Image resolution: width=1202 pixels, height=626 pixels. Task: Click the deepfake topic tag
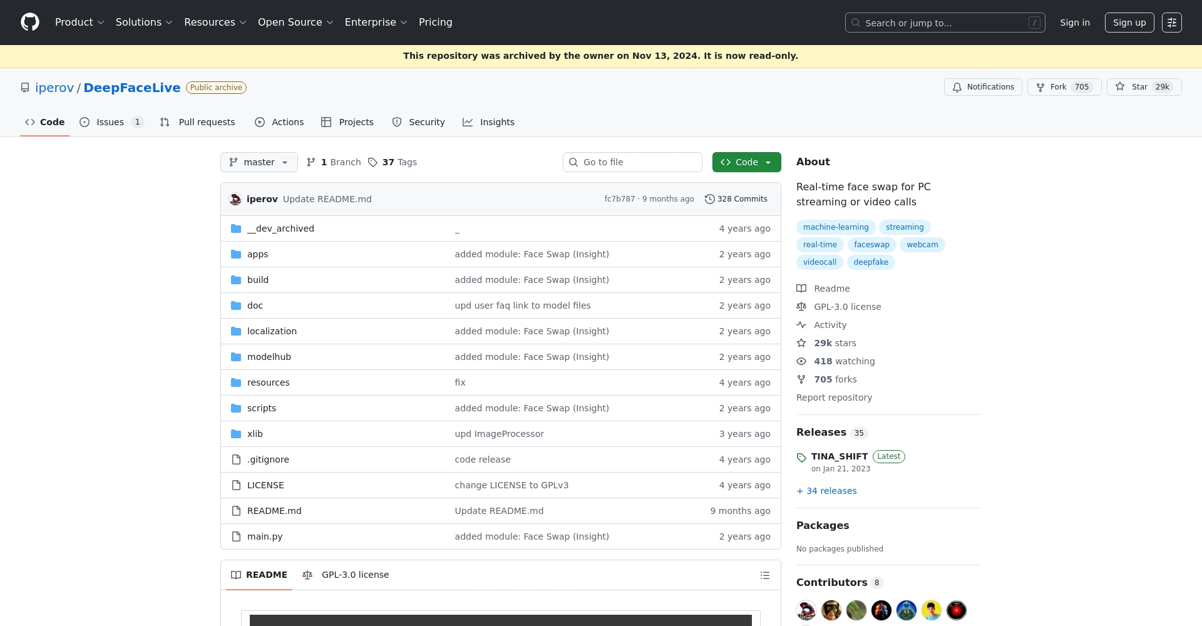(871, 262)
